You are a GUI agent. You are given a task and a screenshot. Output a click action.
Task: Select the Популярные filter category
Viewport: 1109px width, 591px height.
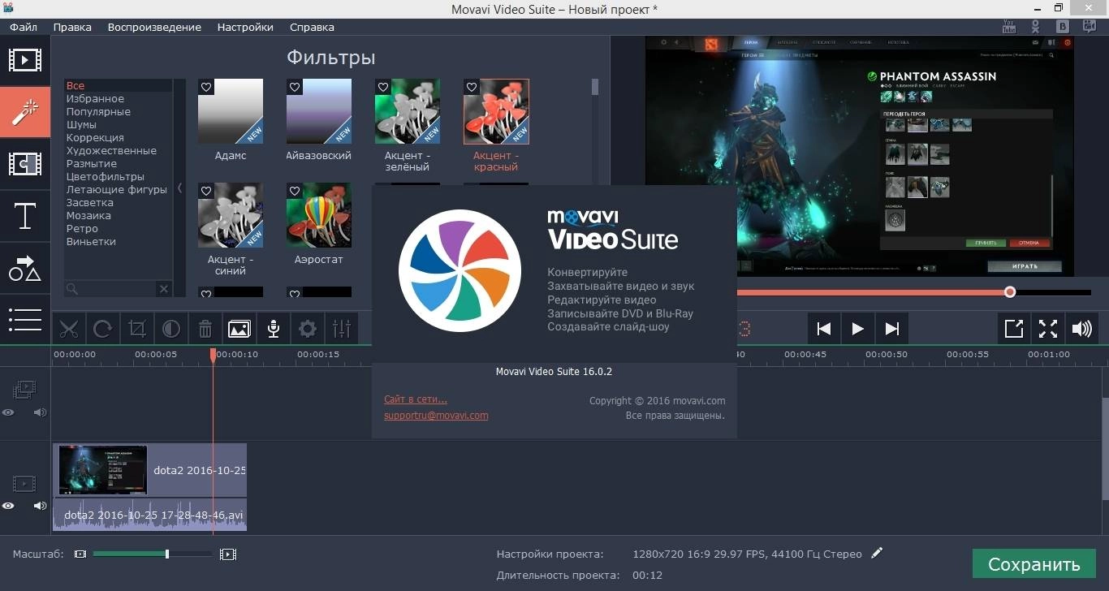(98, 111)
